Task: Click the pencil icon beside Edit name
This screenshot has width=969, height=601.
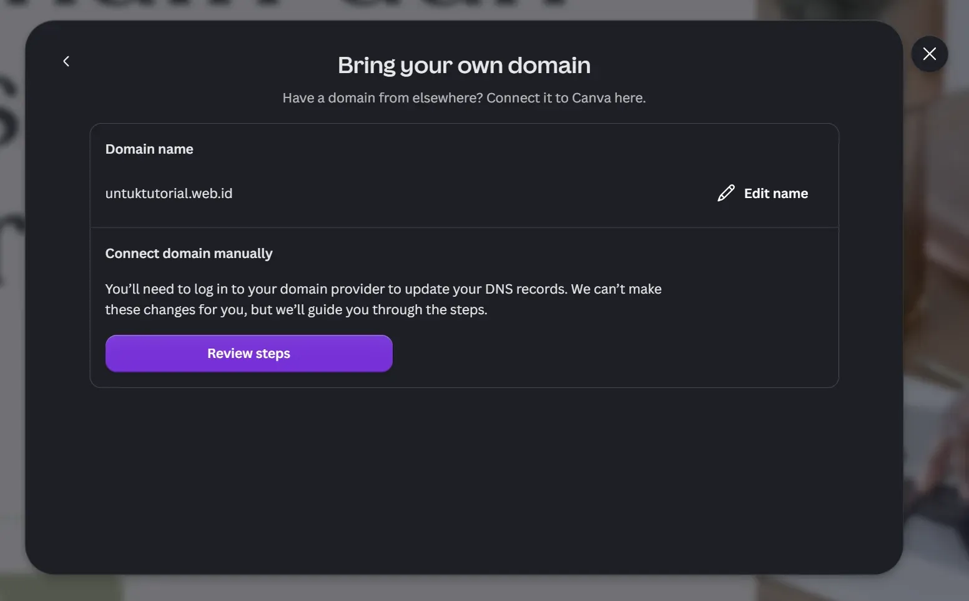Action: [x=726, y=193]
